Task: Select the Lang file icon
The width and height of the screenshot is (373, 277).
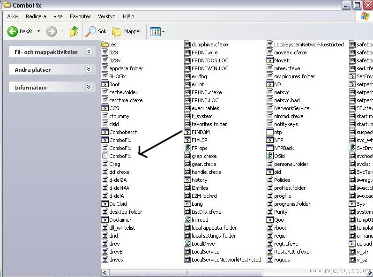Action: pos(187,204)
